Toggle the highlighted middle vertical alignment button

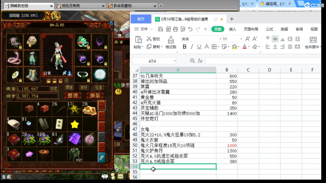click(x=275, y=39)
